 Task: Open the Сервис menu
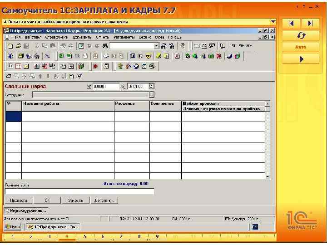click(x=144, y=38)
